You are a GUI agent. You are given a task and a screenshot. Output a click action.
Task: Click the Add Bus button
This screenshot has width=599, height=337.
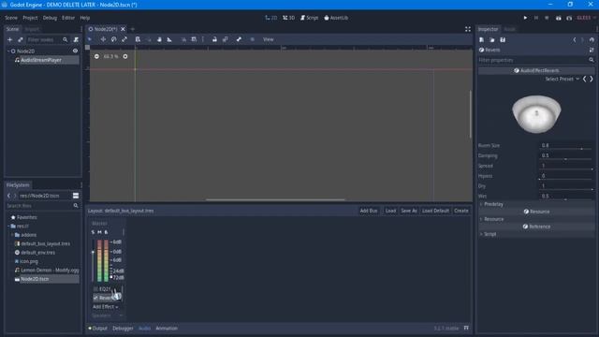[x=369, y=211]
